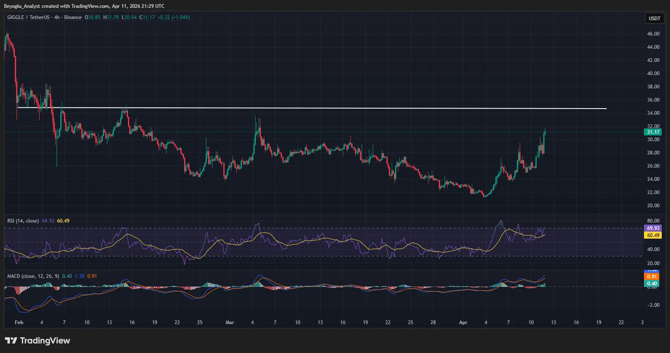This screenshot has height=353, width=670.
Task: Click the 34.00 price axis label
Action: 653,113
